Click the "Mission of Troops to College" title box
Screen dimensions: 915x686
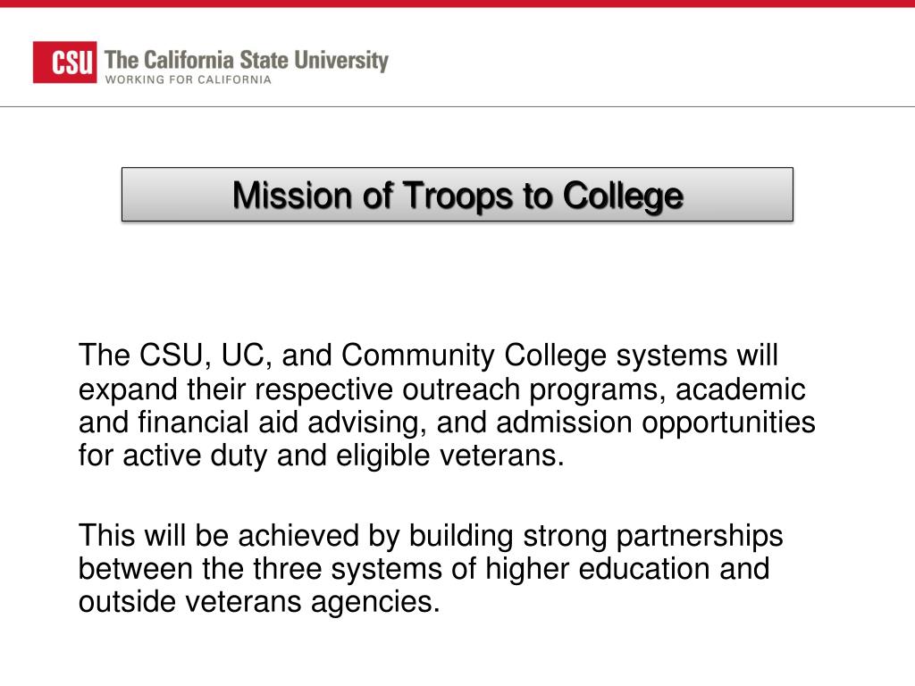457,194
